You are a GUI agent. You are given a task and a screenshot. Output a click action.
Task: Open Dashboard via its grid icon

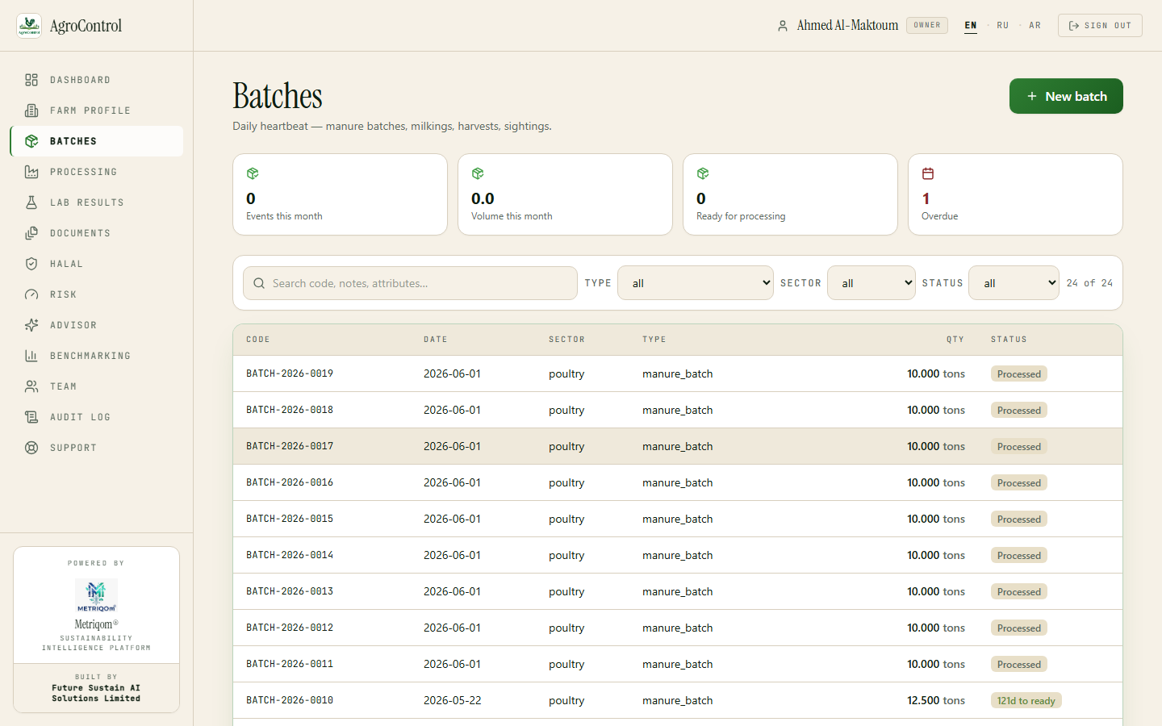[x=31, y=80]
